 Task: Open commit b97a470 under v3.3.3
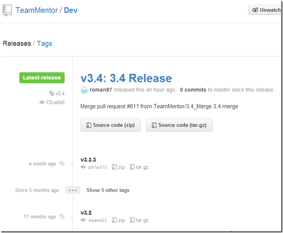(x=97, y=167)
